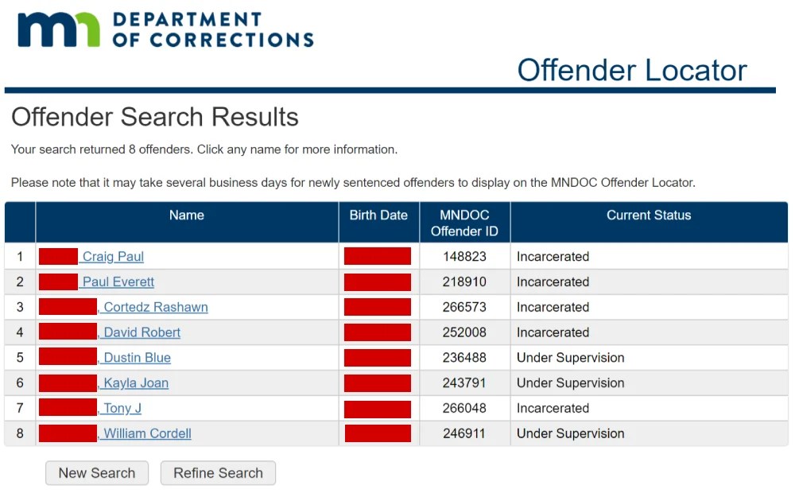The width and height of the screenshot is (795, 497).
Task: Click row number 1 cell
Action: pos(20,257)
